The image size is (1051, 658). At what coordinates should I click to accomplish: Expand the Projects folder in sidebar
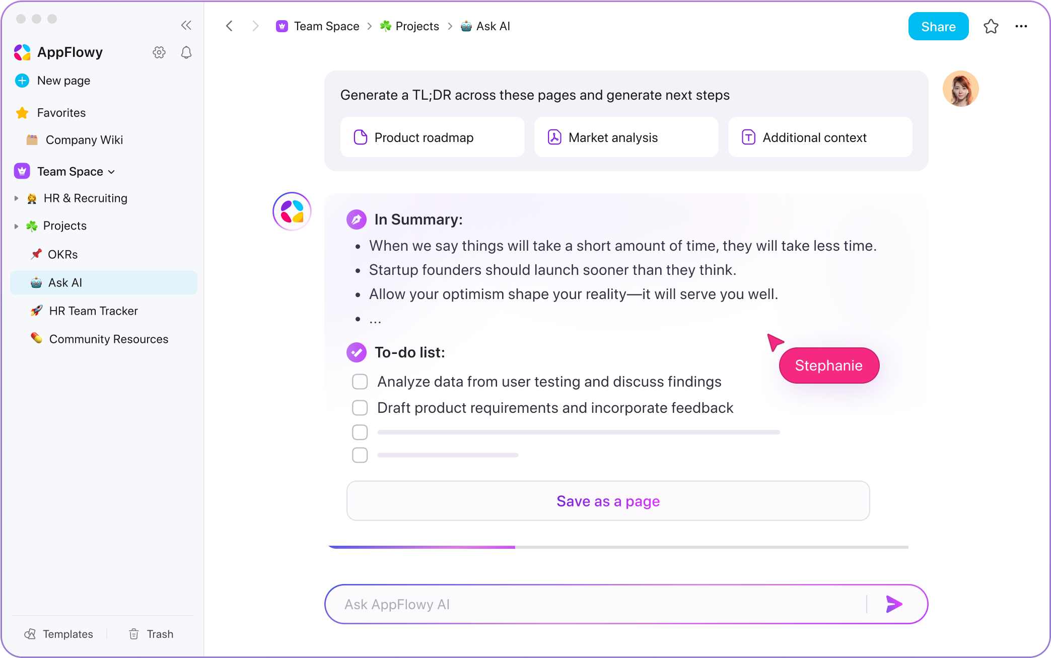coord(16,226)
